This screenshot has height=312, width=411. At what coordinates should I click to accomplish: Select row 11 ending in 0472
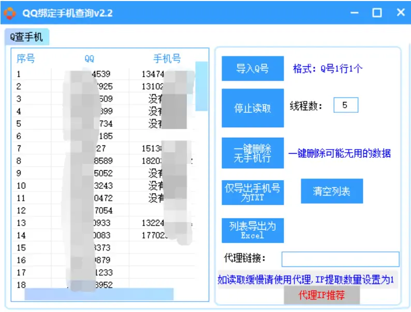point(104,198)
